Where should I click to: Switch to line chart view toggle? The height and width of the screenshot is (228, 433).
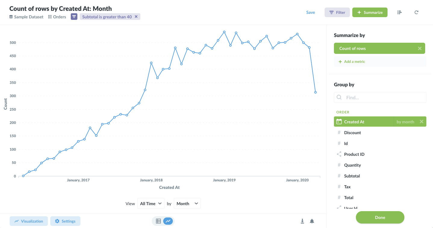(168, 221)
